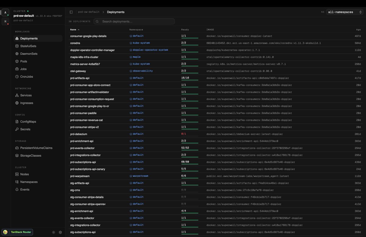
Task: Open settings with the gear icon
Action: [60, 232]
